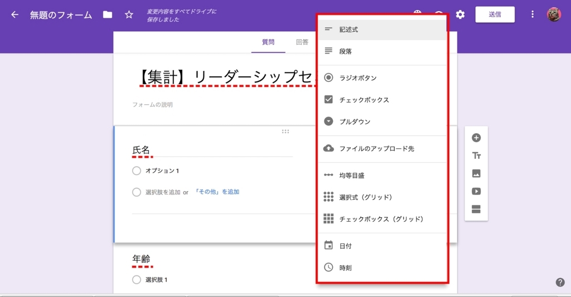
Task: Select the 選択肢 1 radio button under 年齢
Action: [x=137, y=280]
